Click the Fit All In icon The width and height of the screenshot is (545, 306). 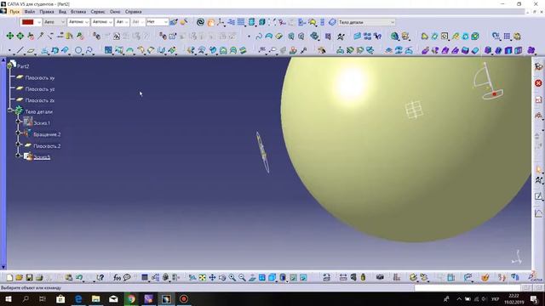pyautogui.click(x=203, y=278)
